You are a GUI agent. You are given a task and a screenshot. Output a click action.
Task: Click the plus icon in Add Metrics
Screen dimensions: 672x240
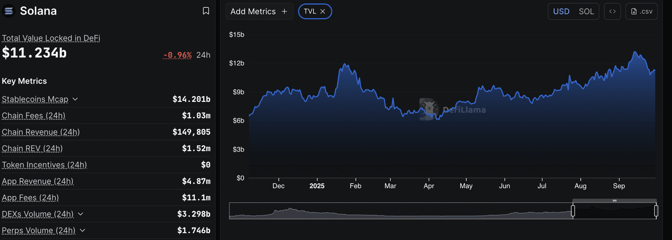[285, 12]
